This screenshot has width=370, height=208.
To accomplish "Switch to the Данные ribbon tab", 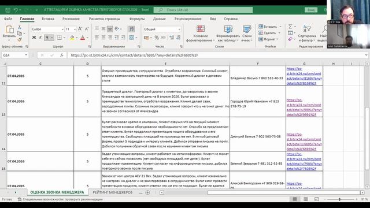I will coord(160,18).
